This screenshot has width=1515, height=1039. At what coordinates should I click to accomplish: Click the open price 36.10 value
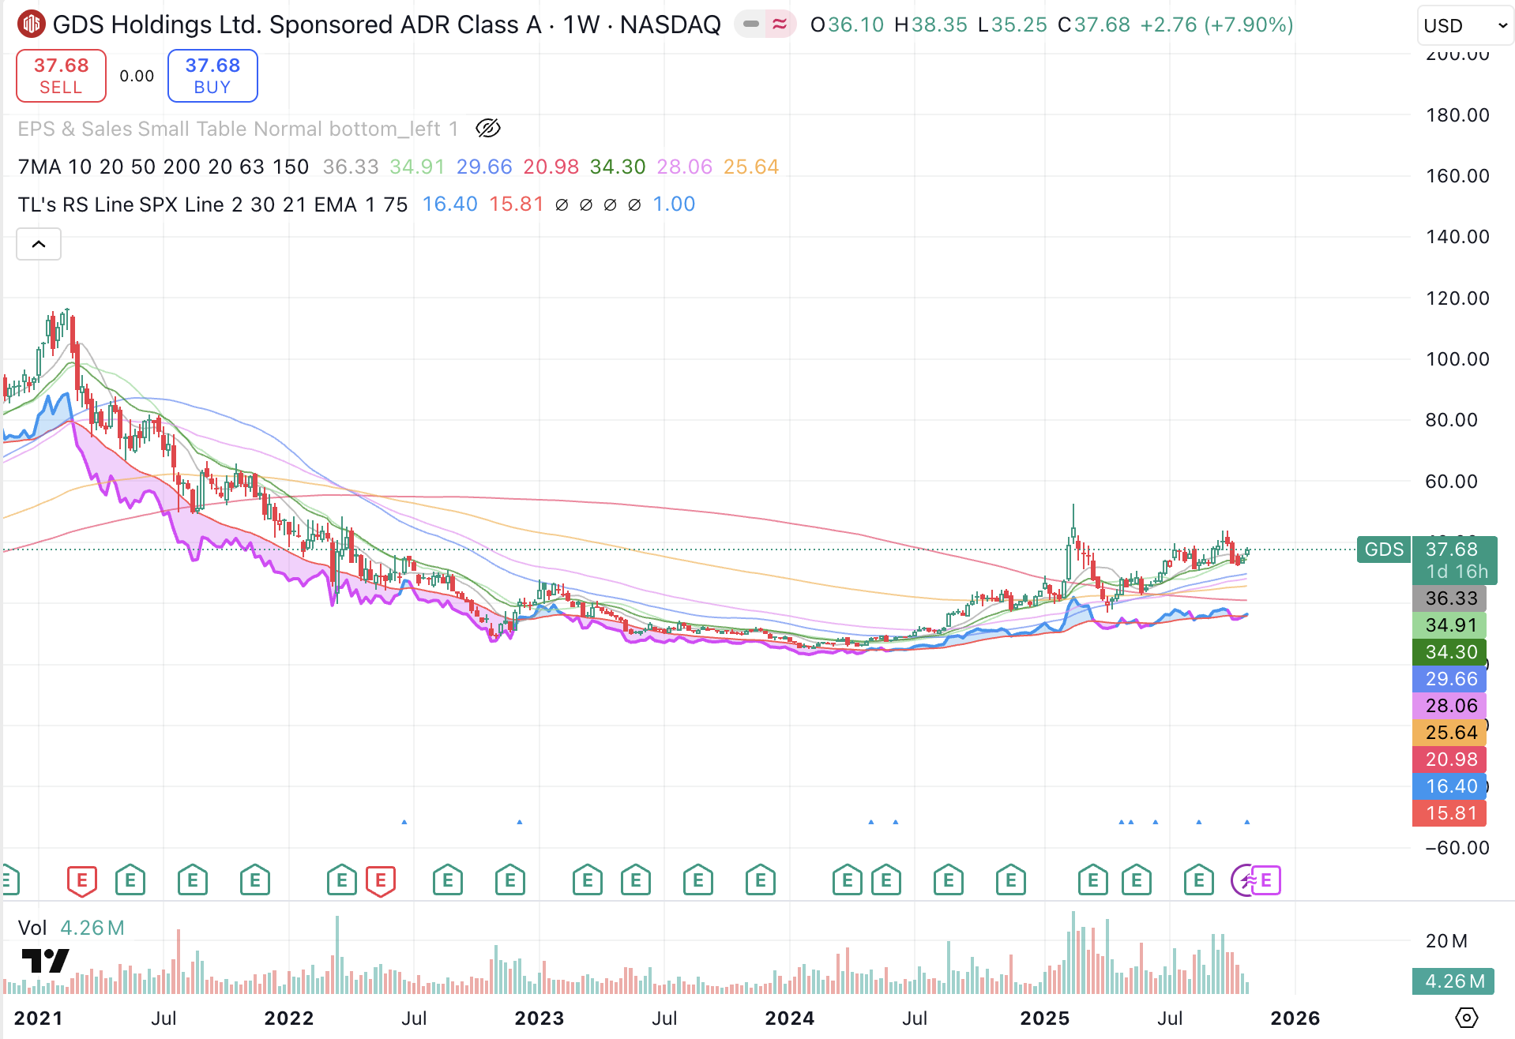855,24
